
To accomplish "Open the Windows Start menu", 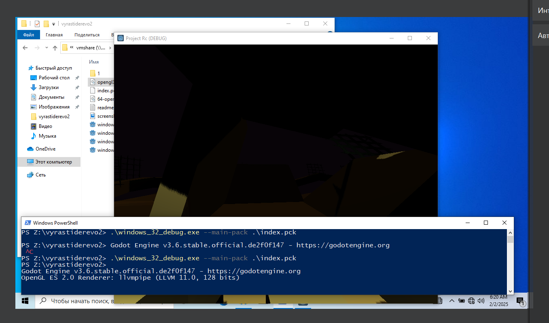I will (25, 301).
